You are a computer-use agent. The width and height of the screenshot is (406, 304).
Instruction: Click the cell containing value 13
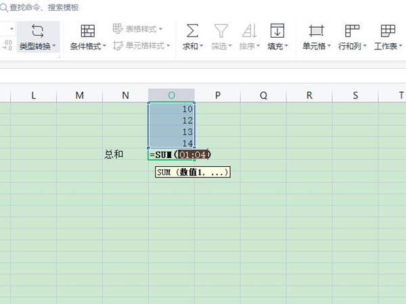pos(171,132)
